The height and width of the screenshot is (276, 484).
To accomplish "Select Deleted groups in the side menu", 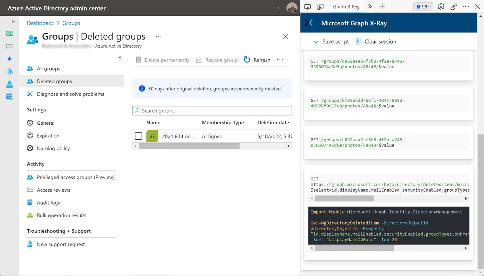I will 72,81.
